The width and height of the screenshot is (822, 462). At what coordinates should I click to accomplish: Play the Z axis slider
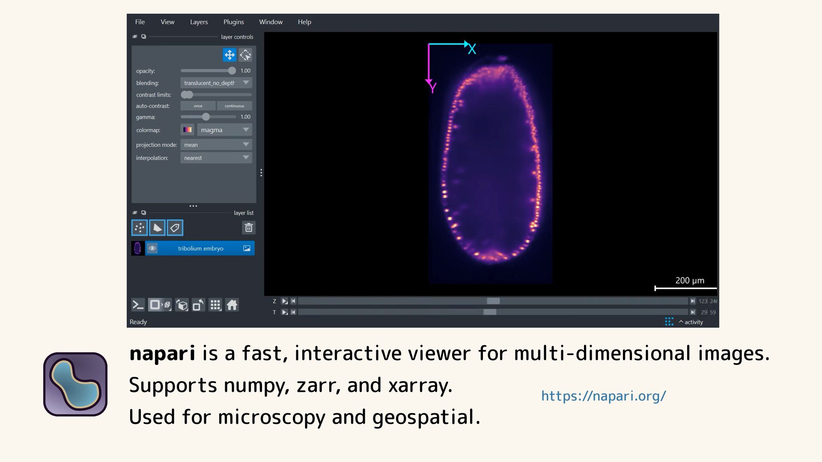tap(284, 301)
